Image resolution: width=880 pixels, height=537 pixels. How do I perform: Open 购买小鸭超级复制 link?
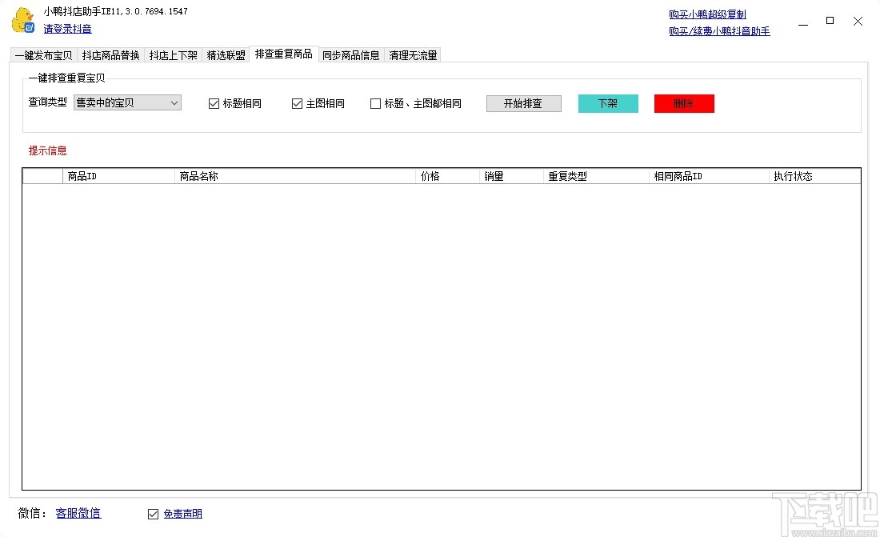pyautogui.click(x=707, y=14)
